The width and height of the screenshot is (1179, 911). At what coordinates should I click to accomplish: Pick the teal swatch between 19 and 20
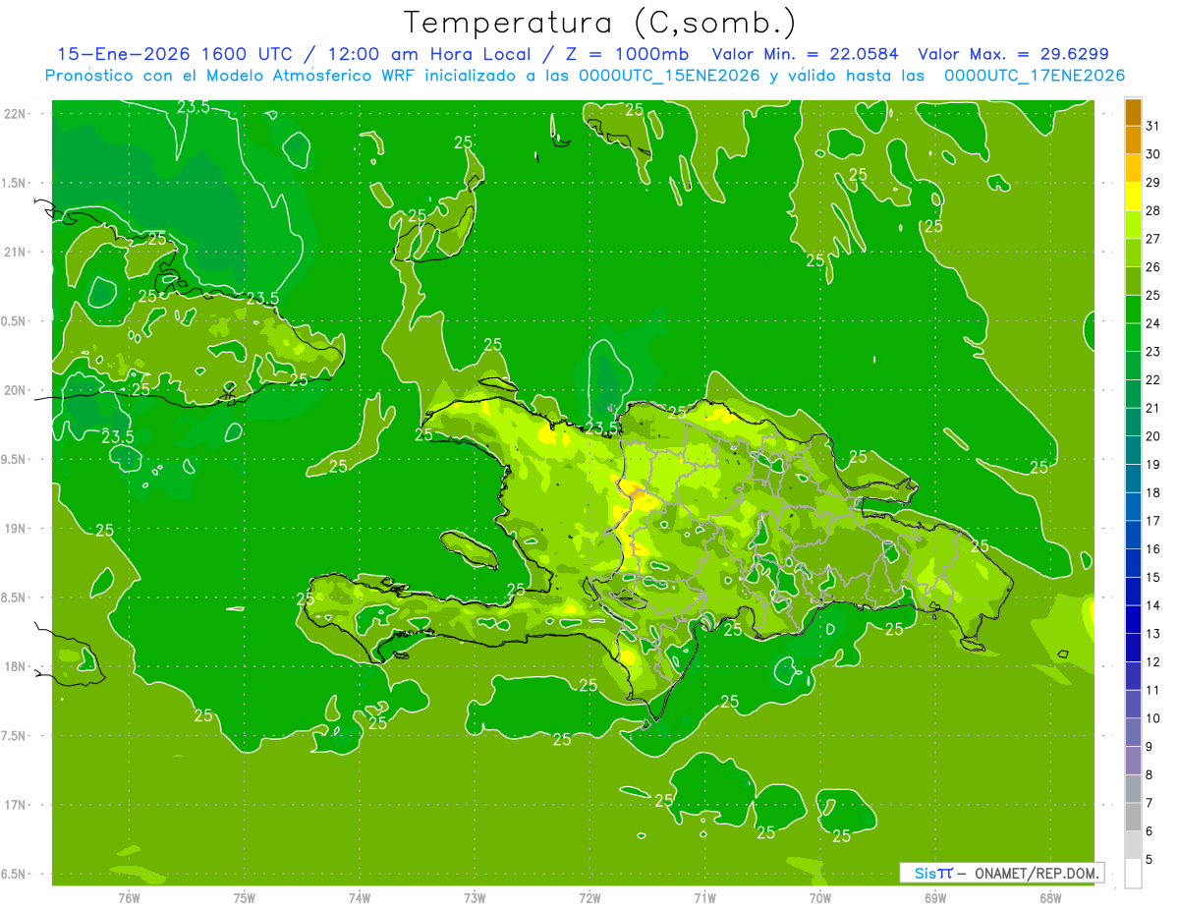1133,450
